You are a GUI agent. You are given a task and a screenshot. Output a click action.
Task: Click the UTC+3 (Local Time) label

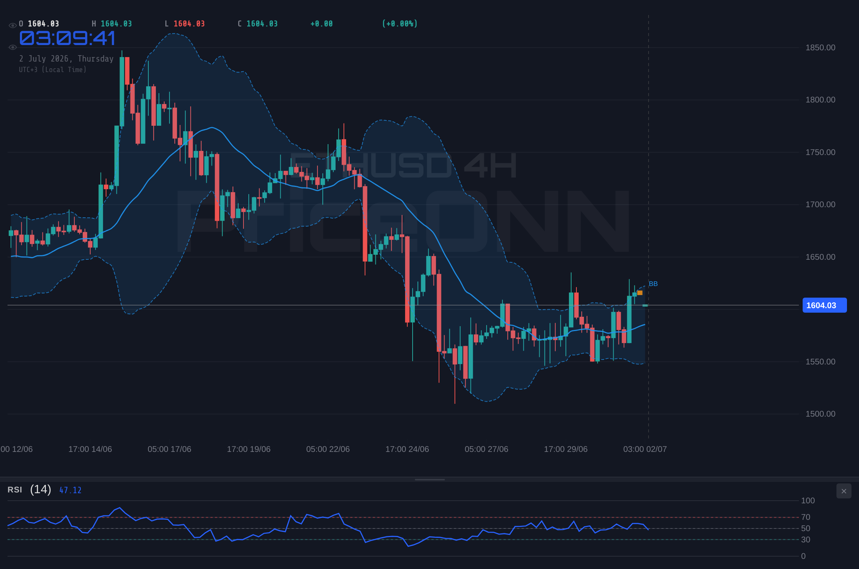[x=53, y=69]
